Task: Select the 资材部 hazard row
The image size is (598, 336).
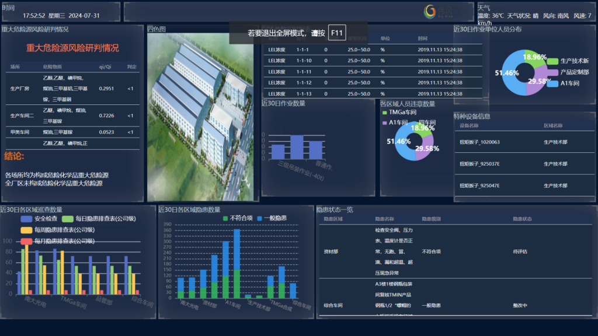Action: [456, 251]
